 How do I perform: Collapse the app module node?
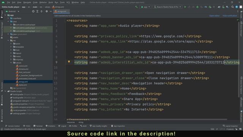point(6,15)
